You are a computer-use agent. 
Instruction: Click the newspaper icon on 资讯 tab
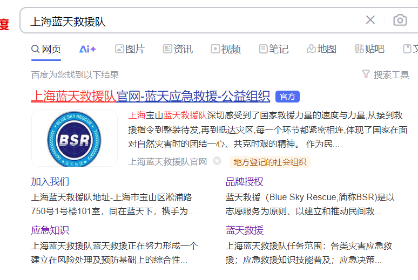[167, 49]
